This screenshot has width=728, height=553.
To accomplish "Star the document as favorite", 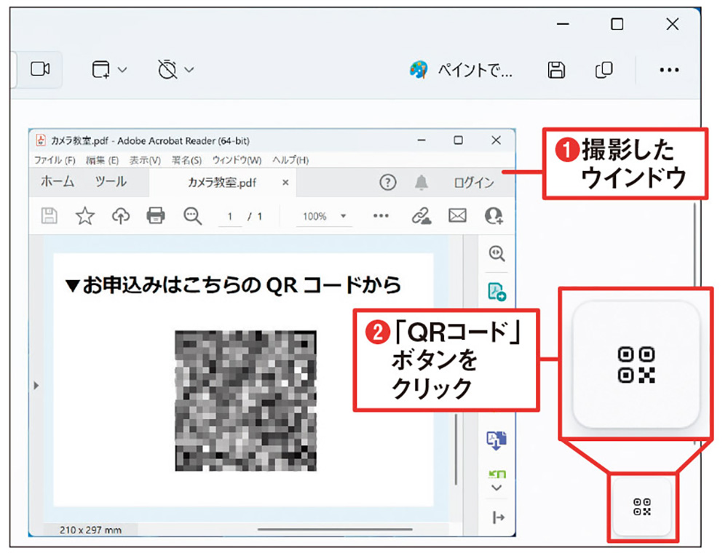I will click(85, 216).
